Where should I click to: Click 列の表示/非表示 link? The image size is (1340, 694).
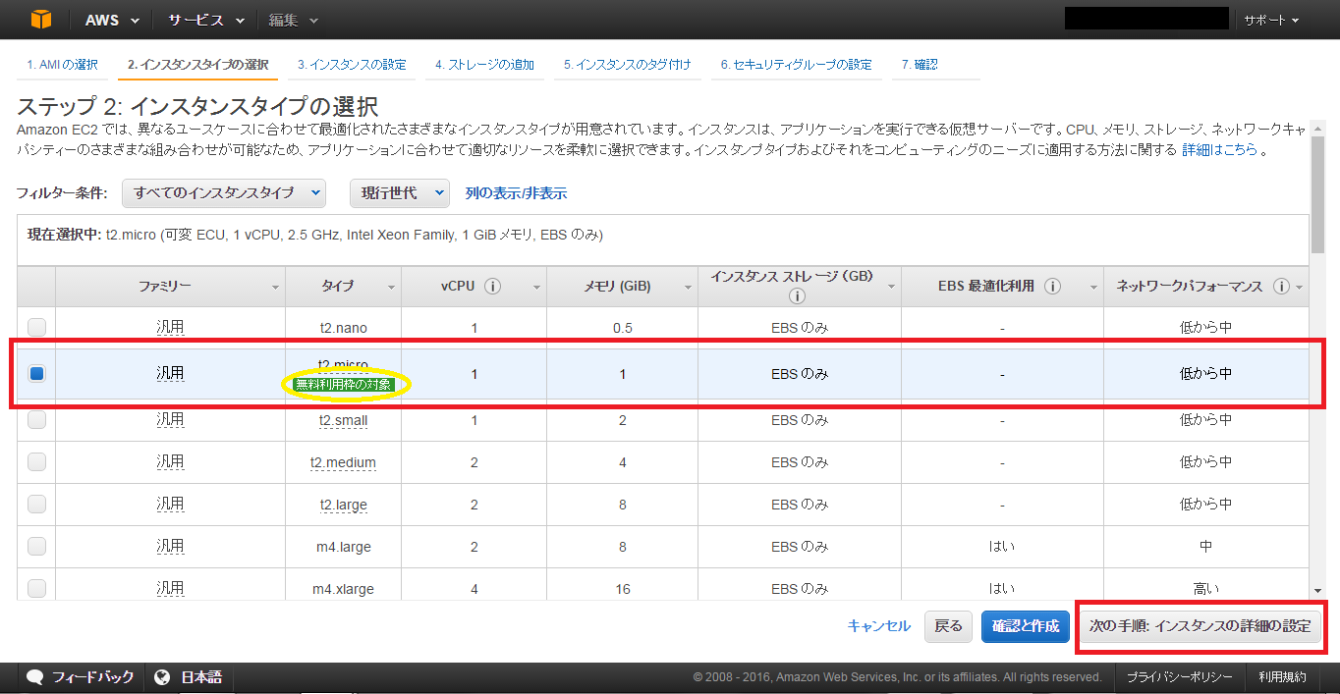[516, 193]
